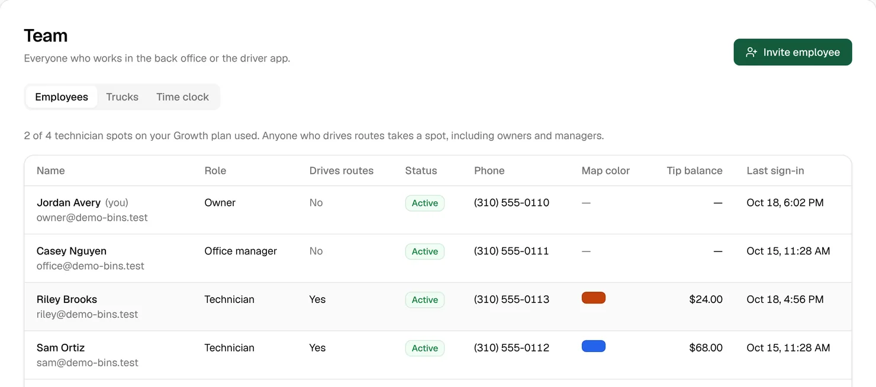
Task: Open Riley Brooks' employee name
Action: coord(67,299)
